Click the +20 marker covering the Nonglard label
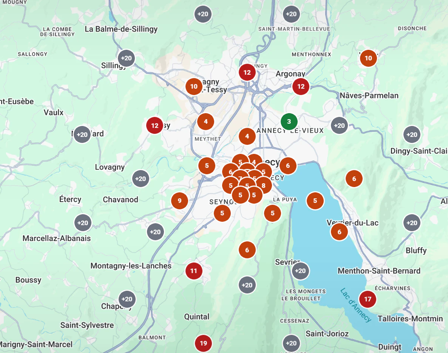 pos(82,134)
